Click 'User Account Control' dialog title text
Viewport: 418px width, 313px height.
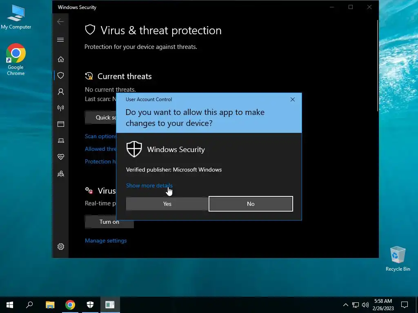click(x=149, y=99)
